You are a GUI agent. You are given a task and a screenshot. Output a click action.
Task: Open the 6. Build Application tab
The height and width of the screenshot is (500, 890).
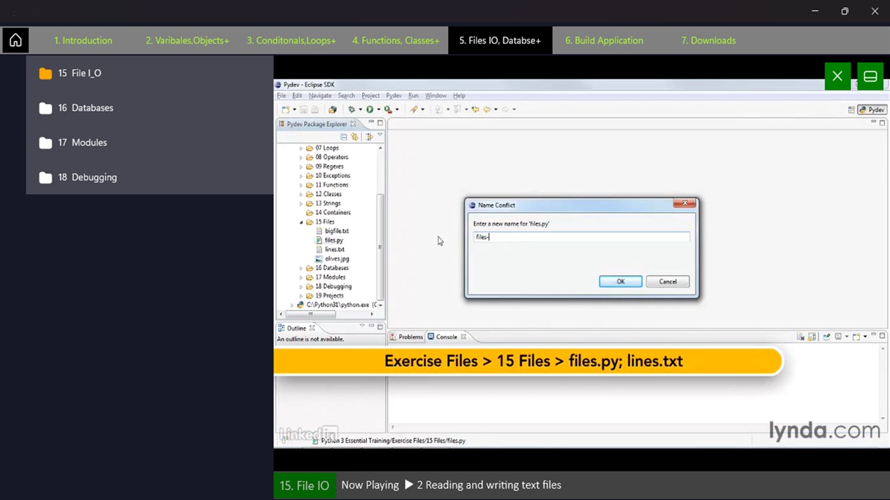604,40
